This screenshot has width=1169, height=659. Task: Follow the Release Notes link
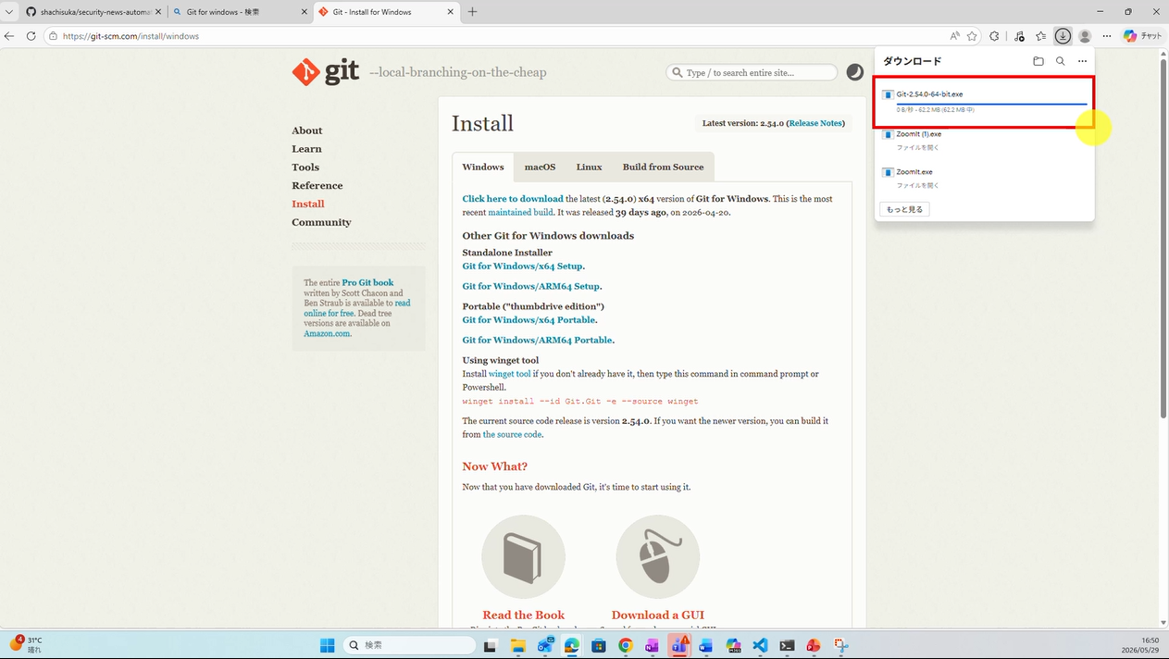coord(815,123)
